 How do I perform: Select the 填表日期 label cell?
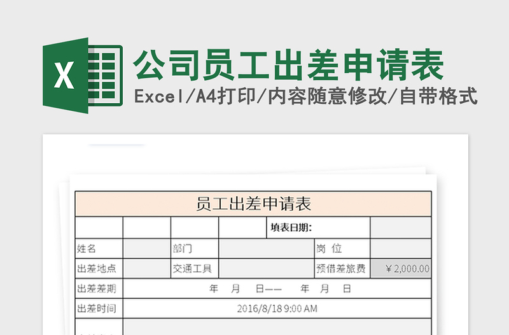pos(295,227)
